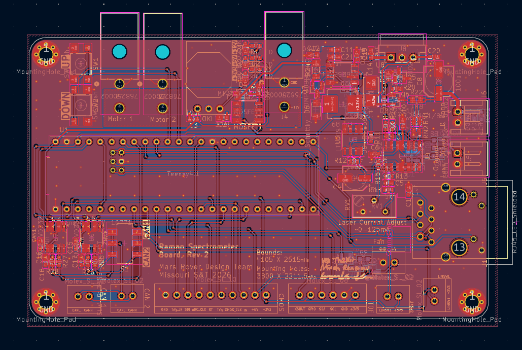Click the cyan hole above the J4 connector

[284, 50]
